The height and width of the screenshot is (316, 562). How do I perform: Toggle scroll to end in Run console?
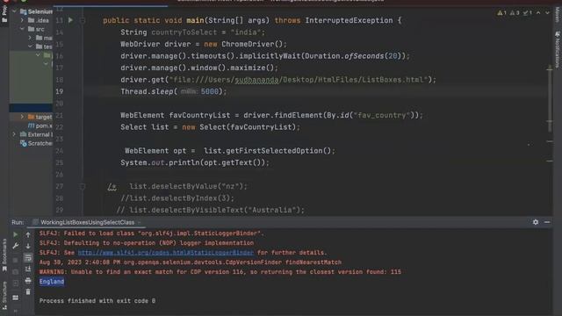[x=28, y=269]
